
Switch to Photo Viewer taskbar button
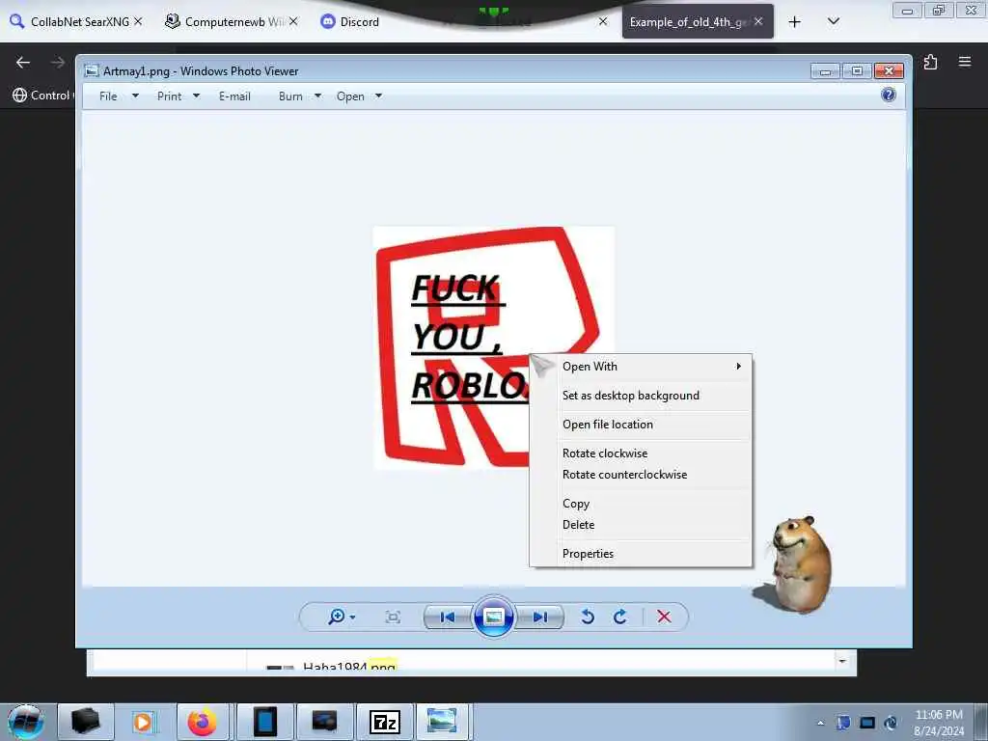[x=442, y=722]
